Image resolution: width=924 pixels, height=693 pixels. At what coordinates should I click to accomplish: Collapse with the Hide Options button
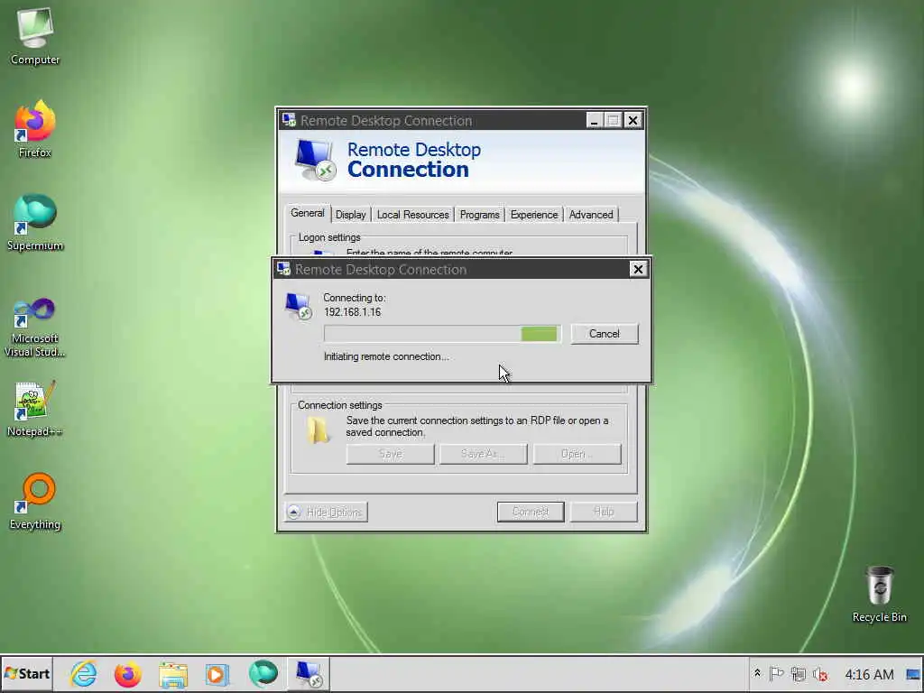(x=327, y=513)
